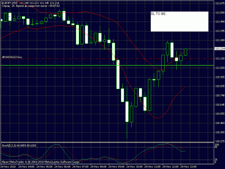This screenshot has height=169, width=225.
Task: Click the Alpari MetaTrader 4 copyright text
Action: tap(41, 162)
